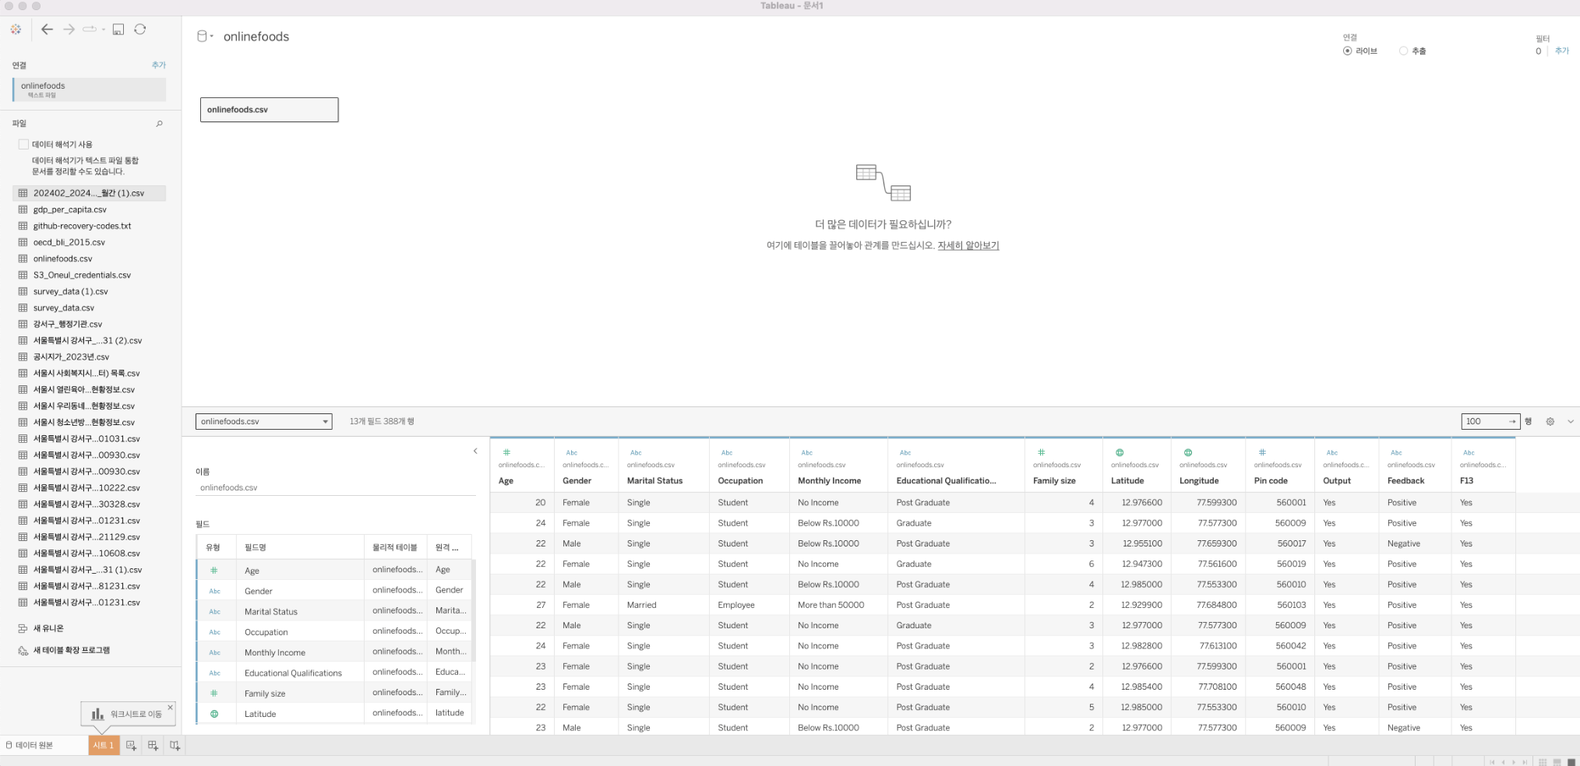The height and width of the screenshot is (766, 1580).
Task: Click the new worksheet icon
Action: pyautogui.click(x=131, y=746)
